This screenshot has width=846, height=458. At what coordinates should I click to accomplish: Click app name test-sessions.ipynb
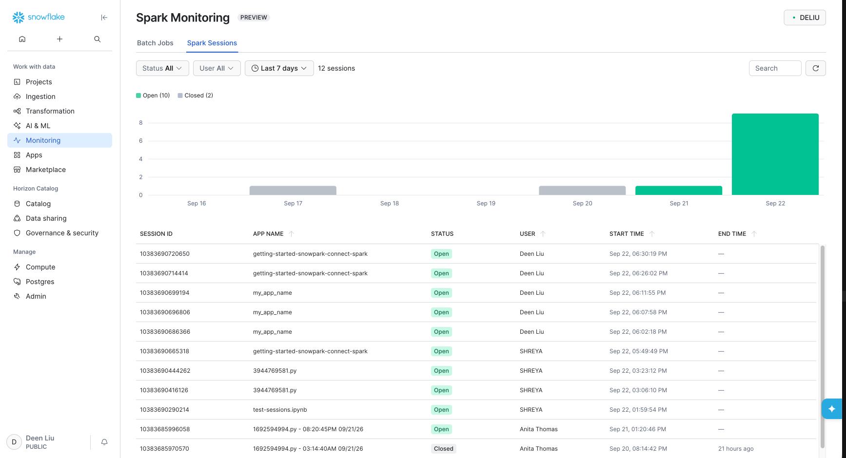[x=280, y=410]
